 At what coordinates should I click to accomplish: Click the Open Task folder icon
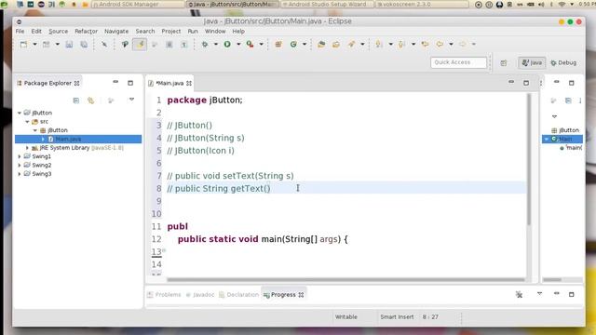[336, 45]
